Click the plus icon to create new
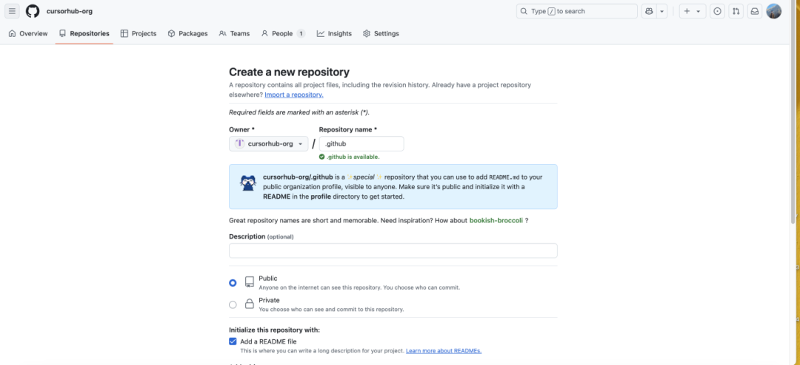The image size is (800, 365). tap(687, 11)
